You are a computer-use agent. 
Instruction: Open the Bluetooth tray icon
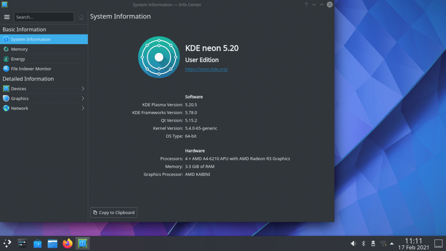(363, 243)
